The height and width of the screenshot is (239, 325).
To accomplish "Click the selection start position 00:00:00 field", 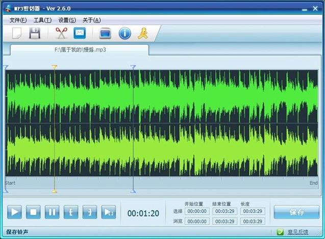I will click(x=197, y=211).
